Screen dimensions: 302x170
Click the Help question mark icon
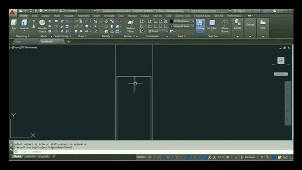click(x=275, y=11)
